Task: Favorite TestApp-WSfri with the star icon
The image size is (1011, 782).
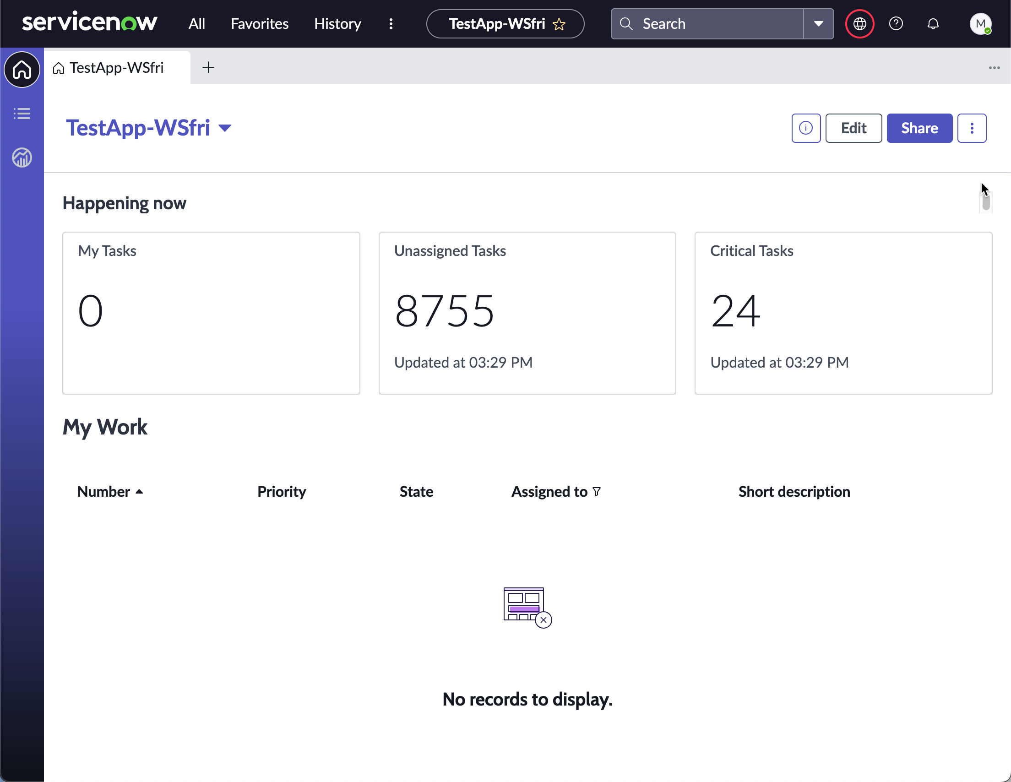Action: (x=559, y=24)
